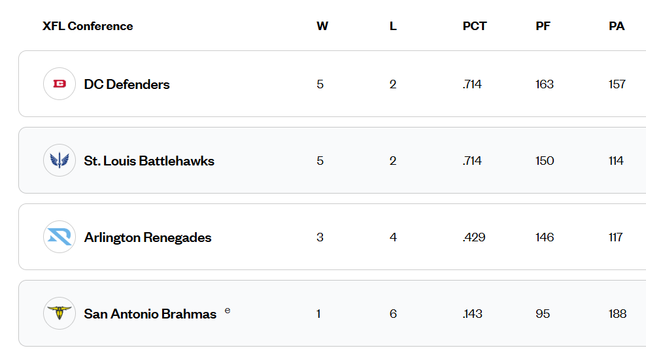The image size is (646, 361).
Task: Click Renegades' .429 win percentage
Action: click(x=473, y=237)
